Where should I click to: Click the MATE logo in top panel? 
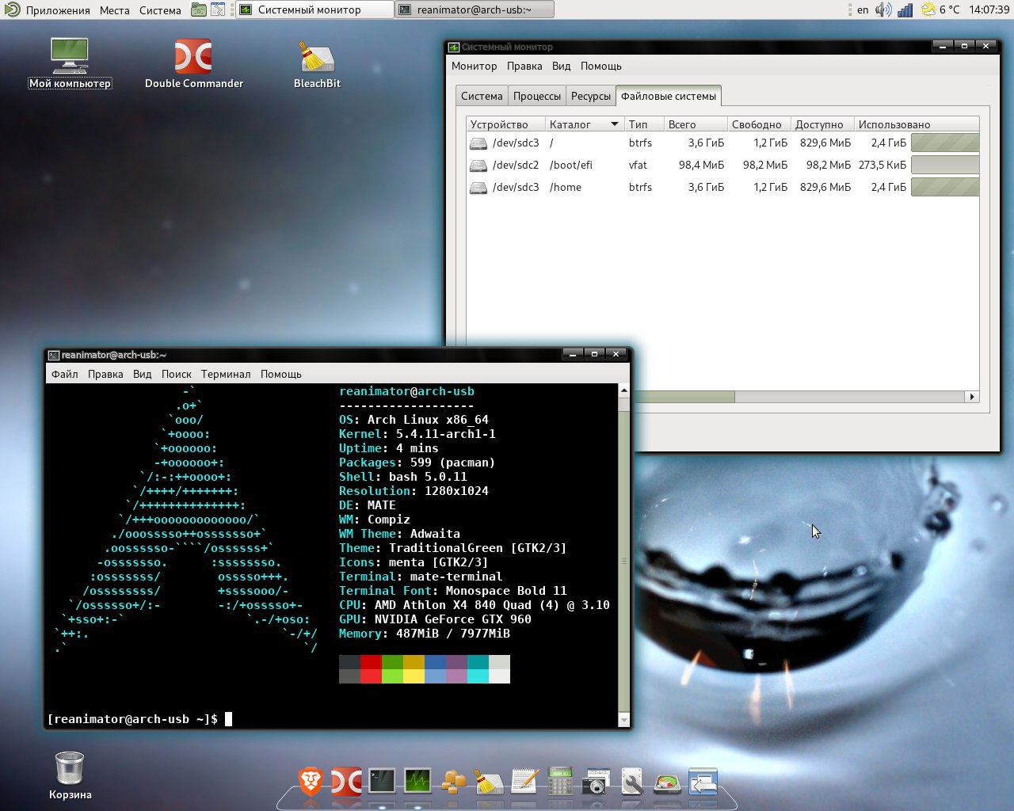click(x=12, y=10)
